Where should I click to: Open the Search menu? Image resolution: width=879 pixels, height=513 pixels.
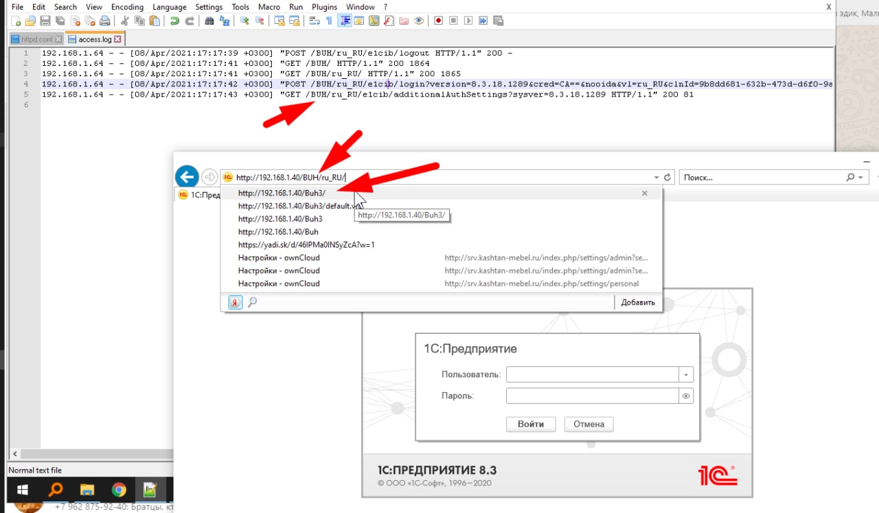point(65,7)
